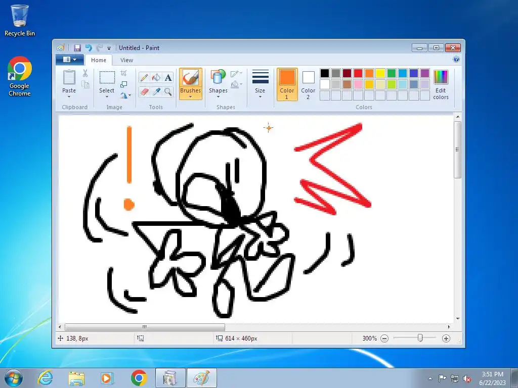518x388 pixels.
Task: Pick the purple color swatch
Action: [x=425, y=73]
